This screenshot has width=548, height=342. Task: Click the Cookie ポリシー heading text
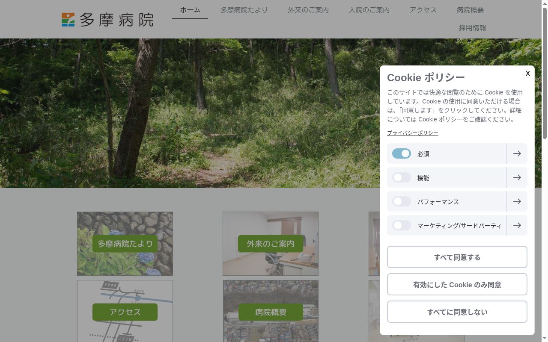click(x=426, y=77)
